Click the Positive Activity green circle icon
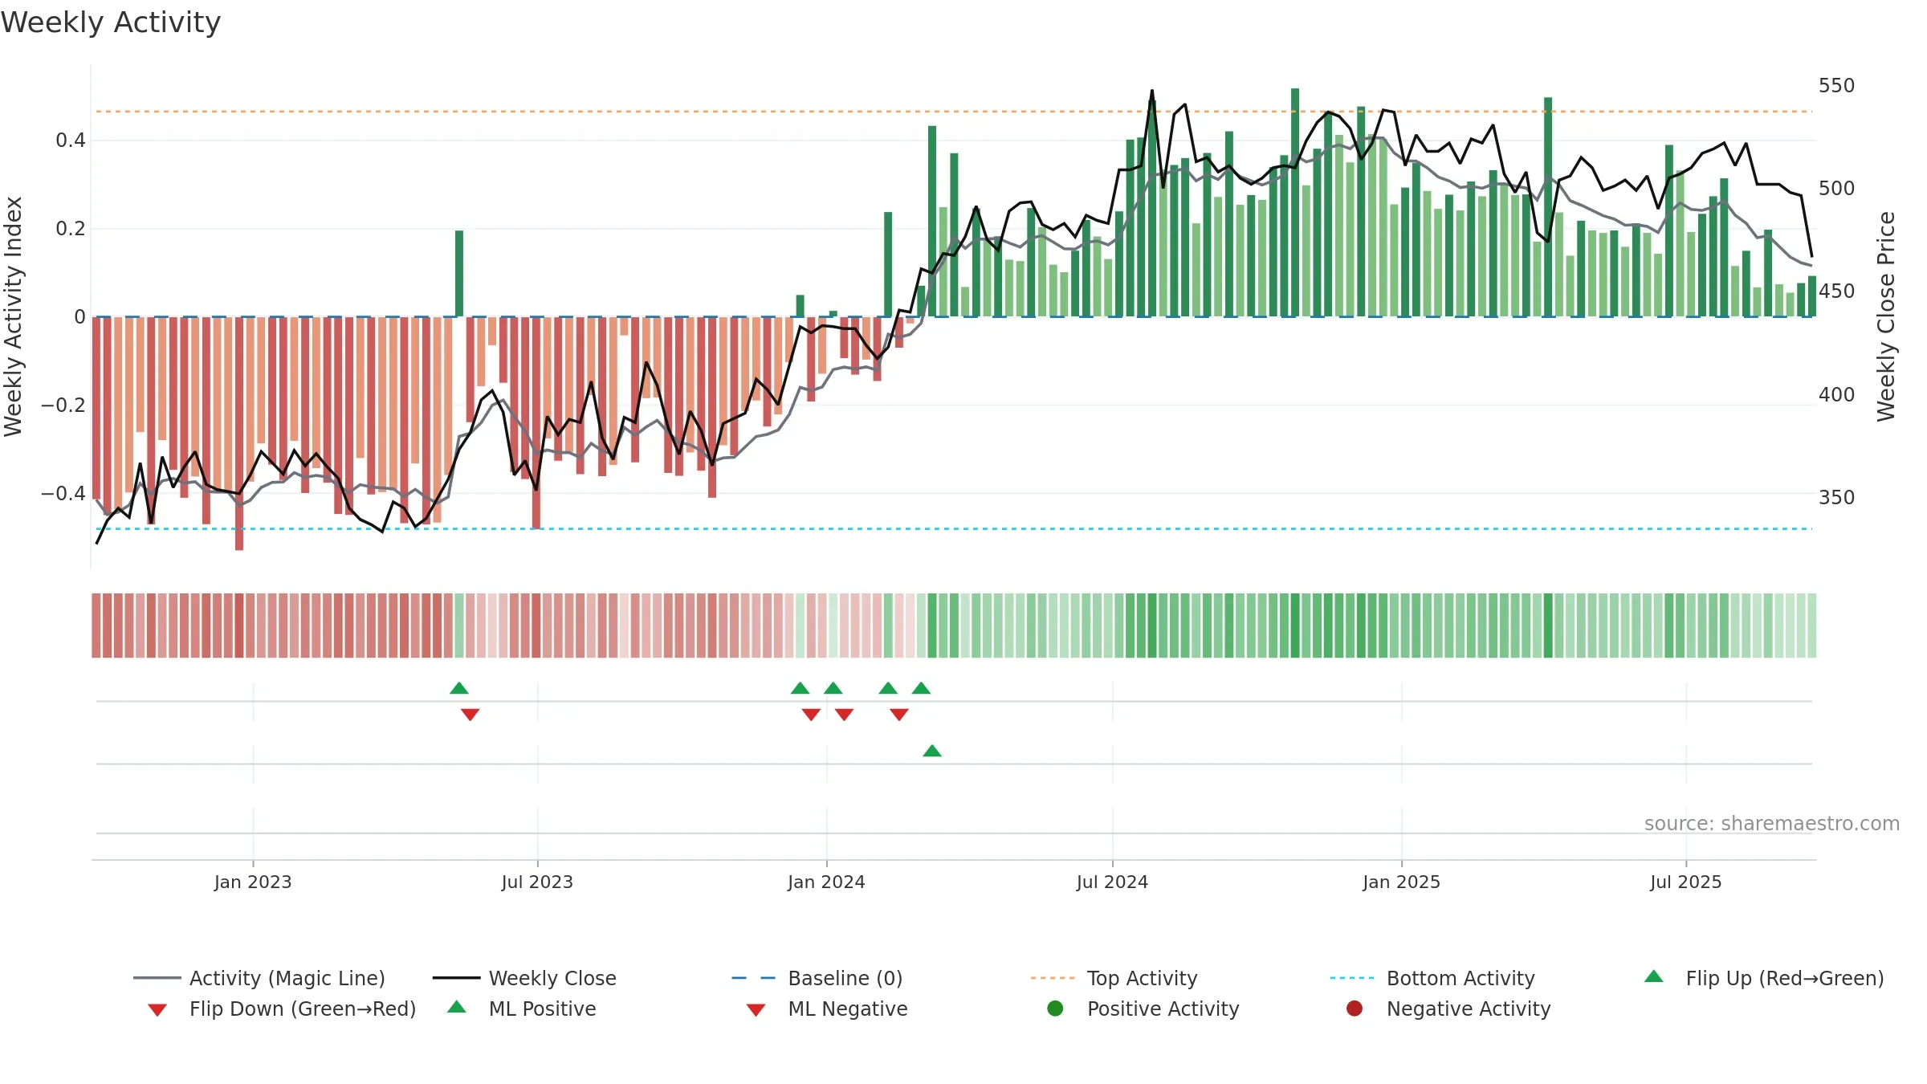 pos(1055,1008)
